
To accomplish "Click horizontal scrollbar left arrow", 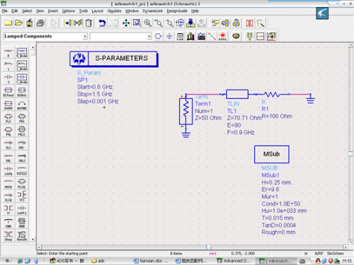I will point(40,247).
